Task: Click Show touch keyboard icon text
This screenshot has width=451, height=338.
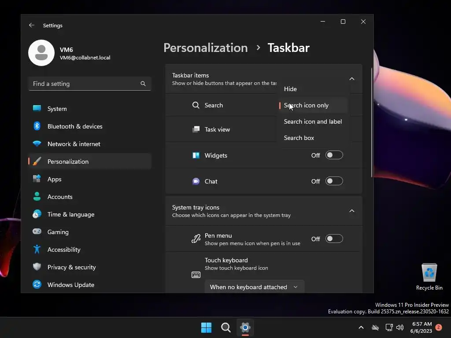Action: pyautogui.click(x=236, y=268)
